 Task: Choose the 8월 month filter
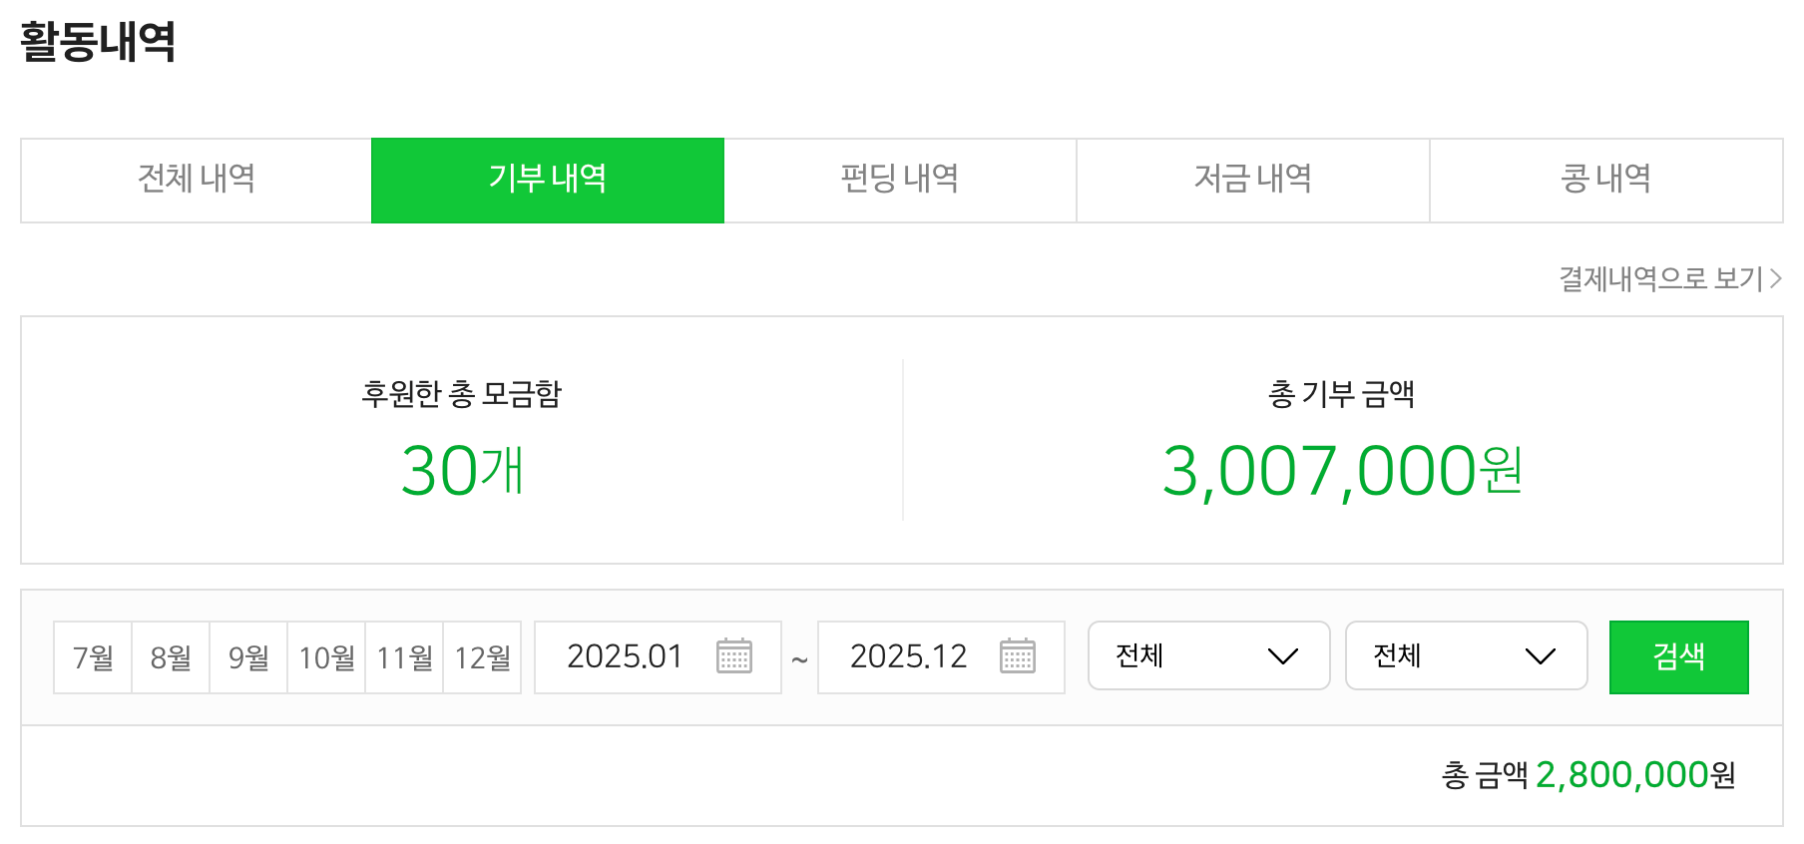tap(171, 657)
